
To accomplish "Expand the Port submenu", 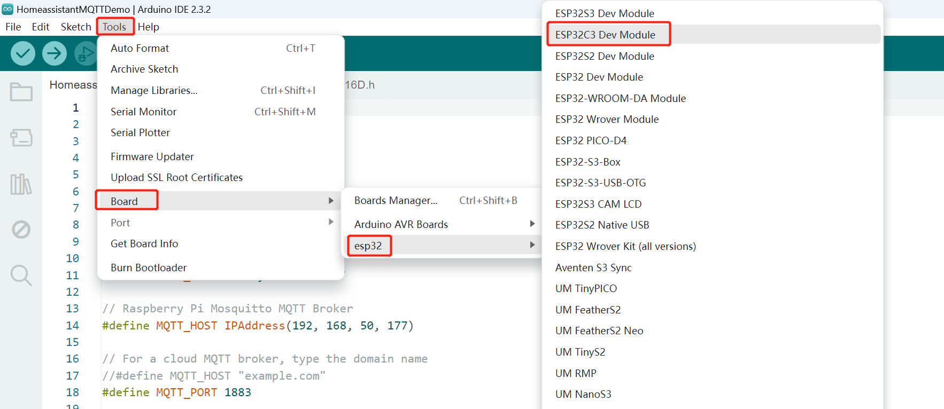I will (x=221, y=223).
